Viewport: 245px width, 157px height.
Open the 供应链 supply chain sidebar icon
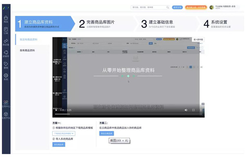[6, 42]
